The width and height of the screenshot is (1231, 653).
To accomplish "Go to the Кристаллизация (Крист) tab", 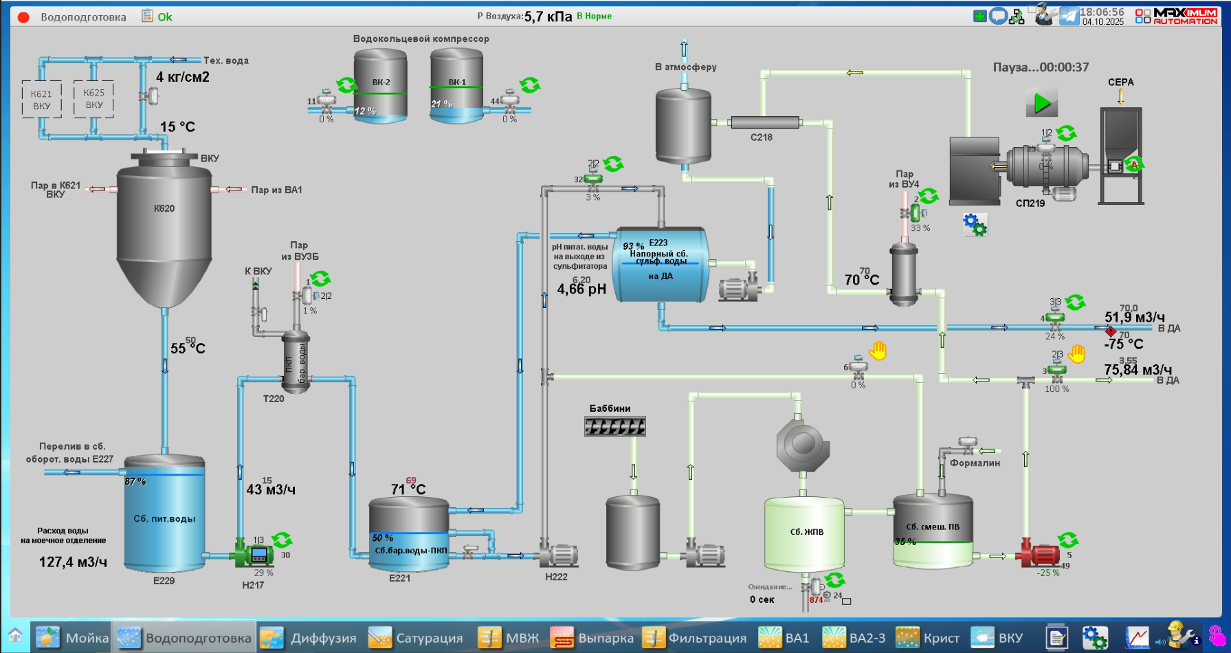I will (x=928, y=637).
